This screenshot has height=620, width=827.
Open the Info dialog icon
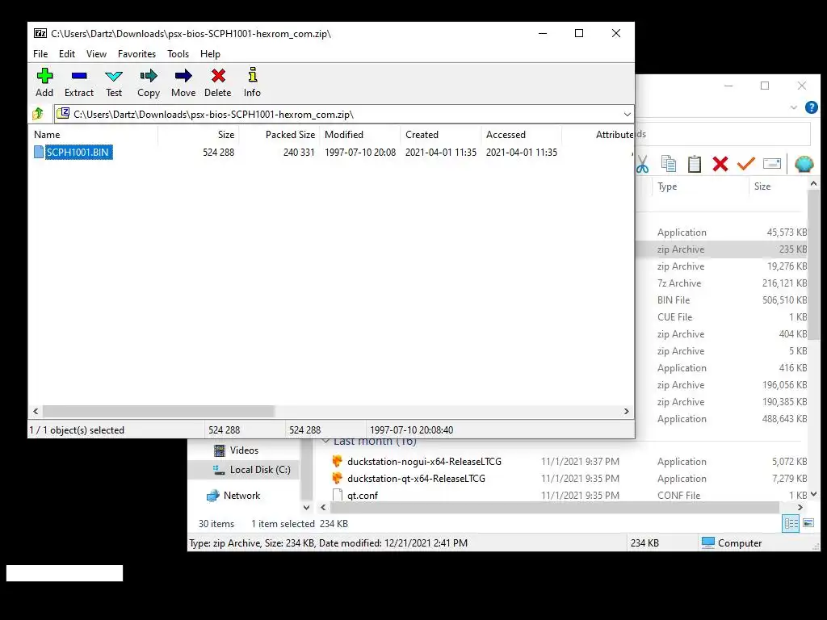[x=252, y=82]
